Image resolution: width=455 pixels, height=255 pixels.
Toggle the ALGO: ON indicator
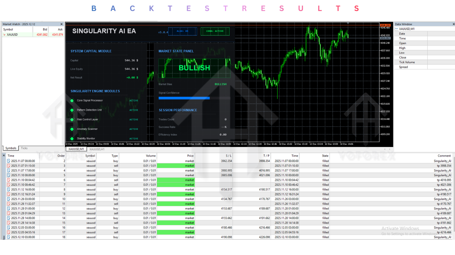pos(182,31)
